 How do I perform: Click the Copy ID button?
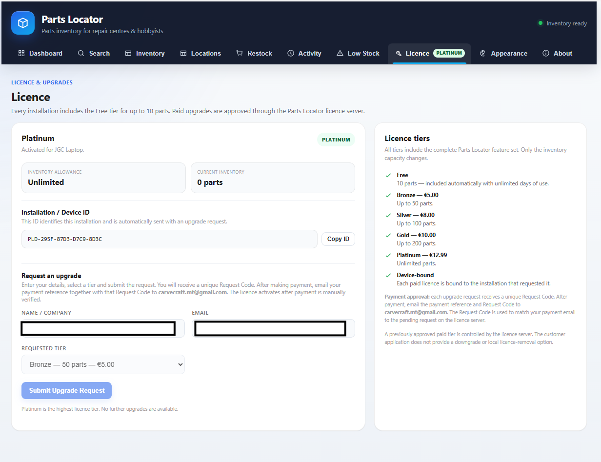(x=338, y=239)
